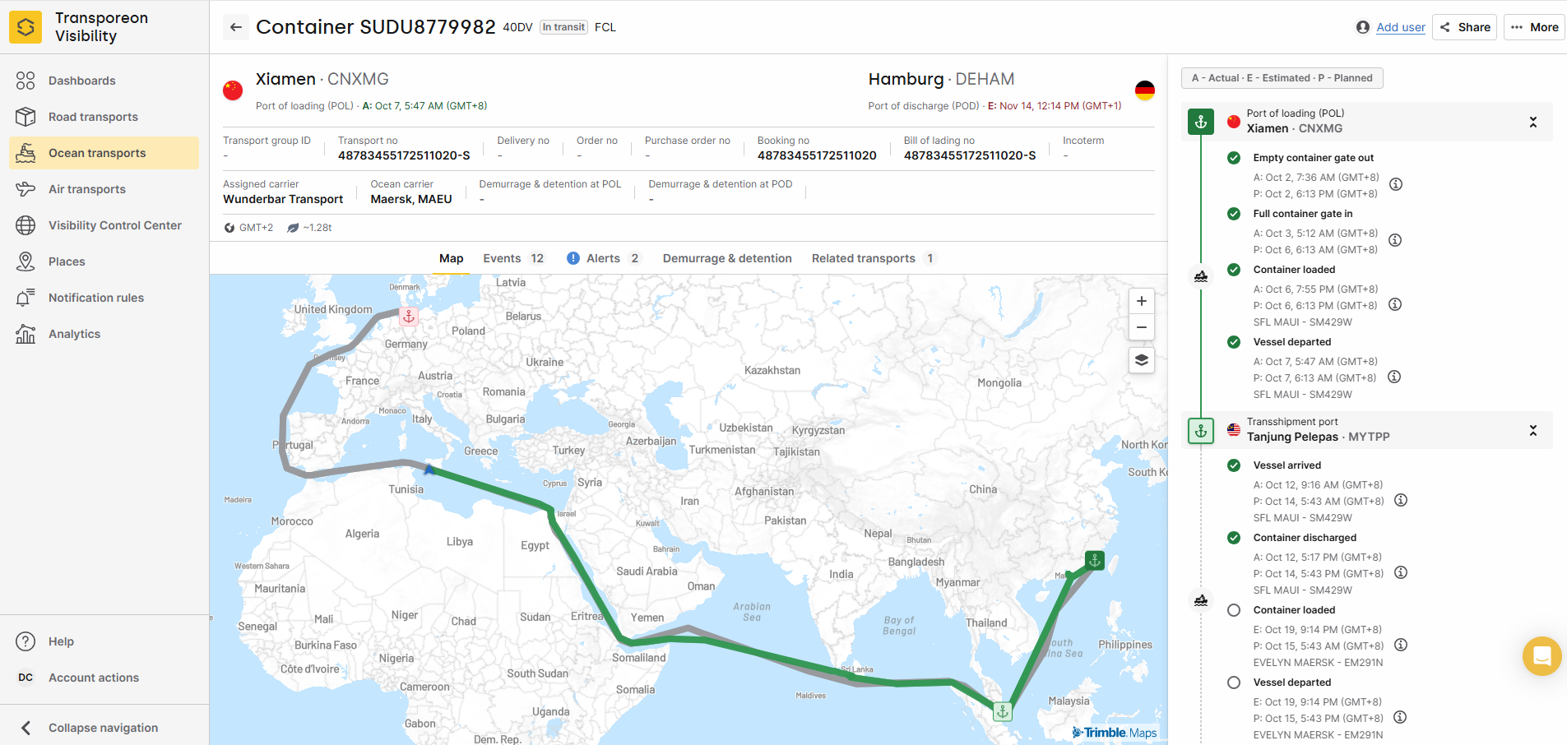Click the legend Actual Estimated Planned box
The height and width of the screenshot is (745, 1567).
[1282, 78]
